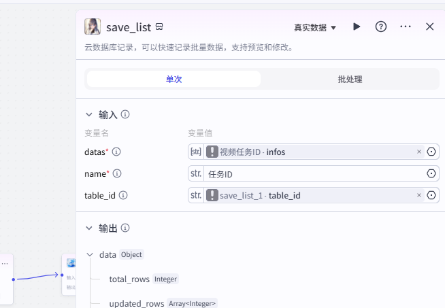Click the table_id variable label
Image resolution: width=445 pixels, height=308 pixels.
pos(100,195)
